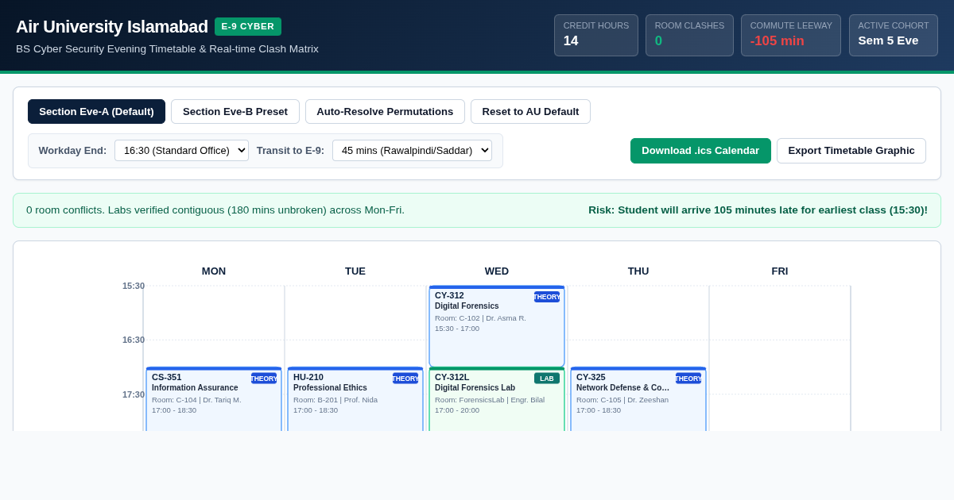Click the '15:30 - 17:00' time text
The height and width of the screenshot is (500, 954).
(x=457, y=329)
